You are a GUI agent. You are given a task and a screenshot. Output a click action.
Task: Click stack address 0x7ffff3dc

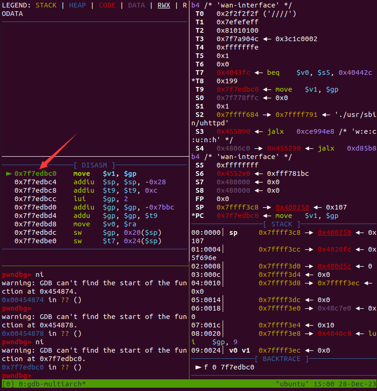click(x=280, y=300)
